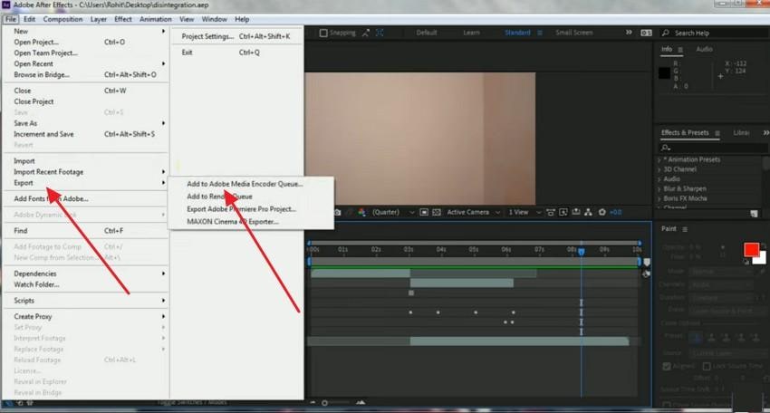
Task: Enable the Snapping checkbox
Action: pyautogui.click(x=323, y=33)
